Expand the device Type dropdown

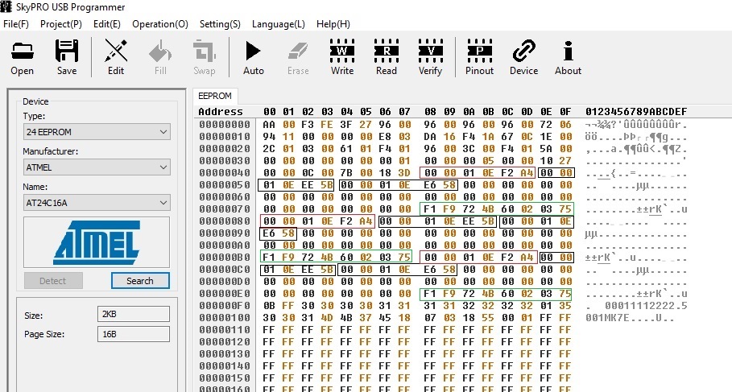pos(97,132)
